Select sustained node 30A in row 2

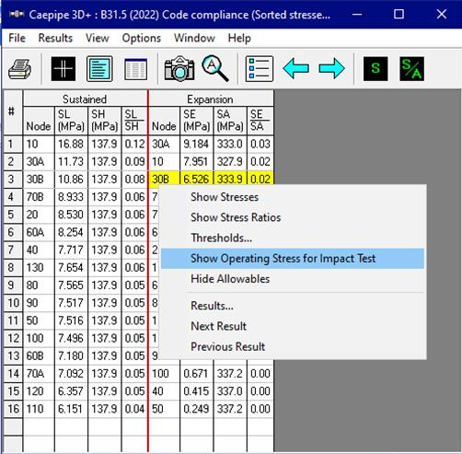point(39,162)
